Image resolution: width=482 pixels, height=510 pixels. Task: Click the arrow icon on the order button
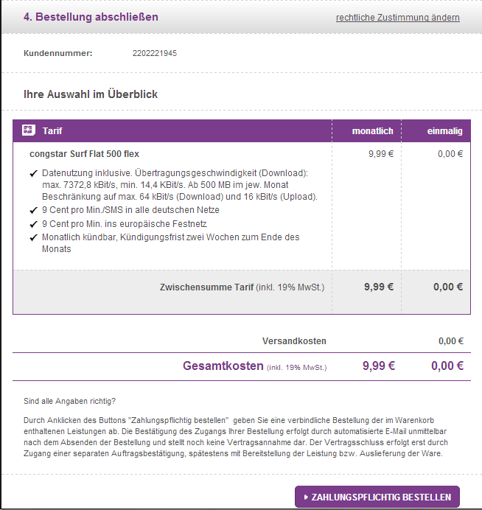[x=305, y=497]
